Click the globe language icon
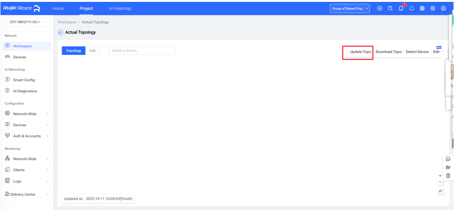 coord(422,8)
